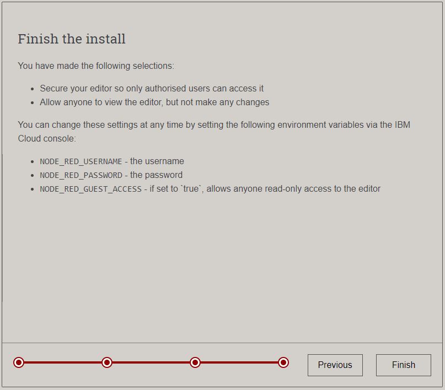Go back with the Previous button
This screenshot has width=445, height=390.
(335, 365)
